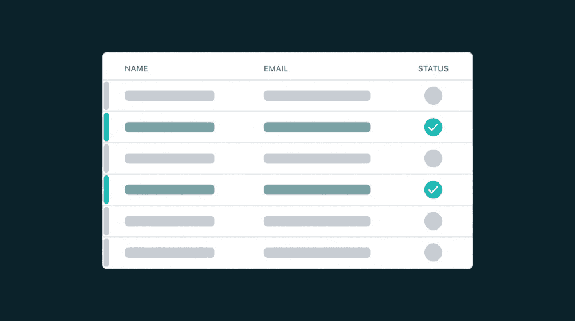This screenshot has width=575, height=321.
Task: Click the email placeholder in the last row
Action: (x=317, y=253)
